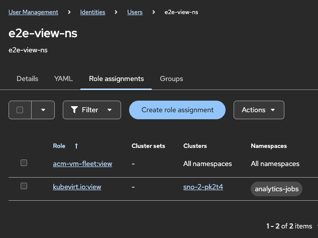Open the YAML tab
The height and width of the screenshot is (238, 318).
(x=63, y=79)
